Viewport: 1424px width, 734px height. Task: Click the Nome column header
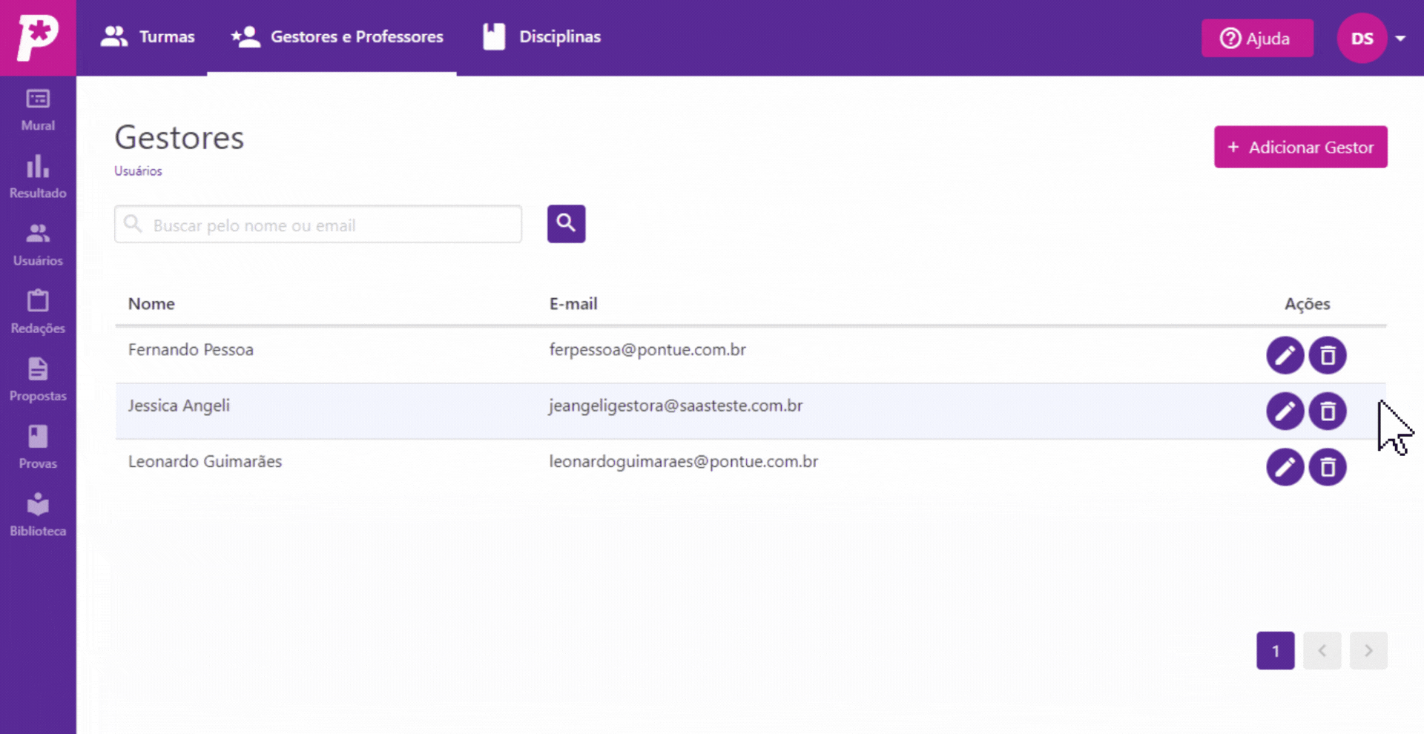coord(151,304)
